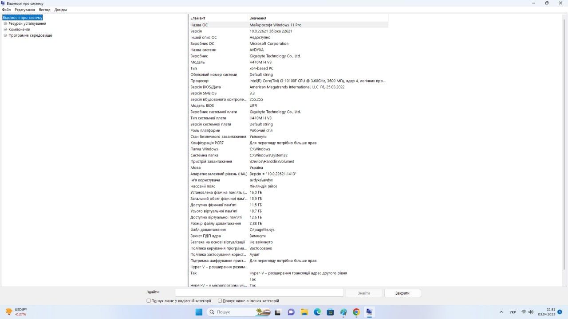Select the System Information taskbar icon
This screenshot has height=319, width=568.
pos(369,312)
